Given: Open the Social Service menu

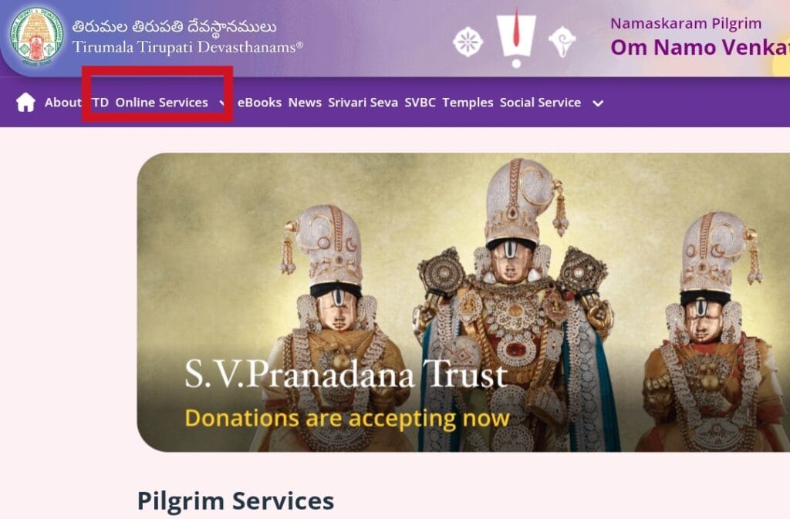Looking at the screenshot, I should [x=540, y=103].
